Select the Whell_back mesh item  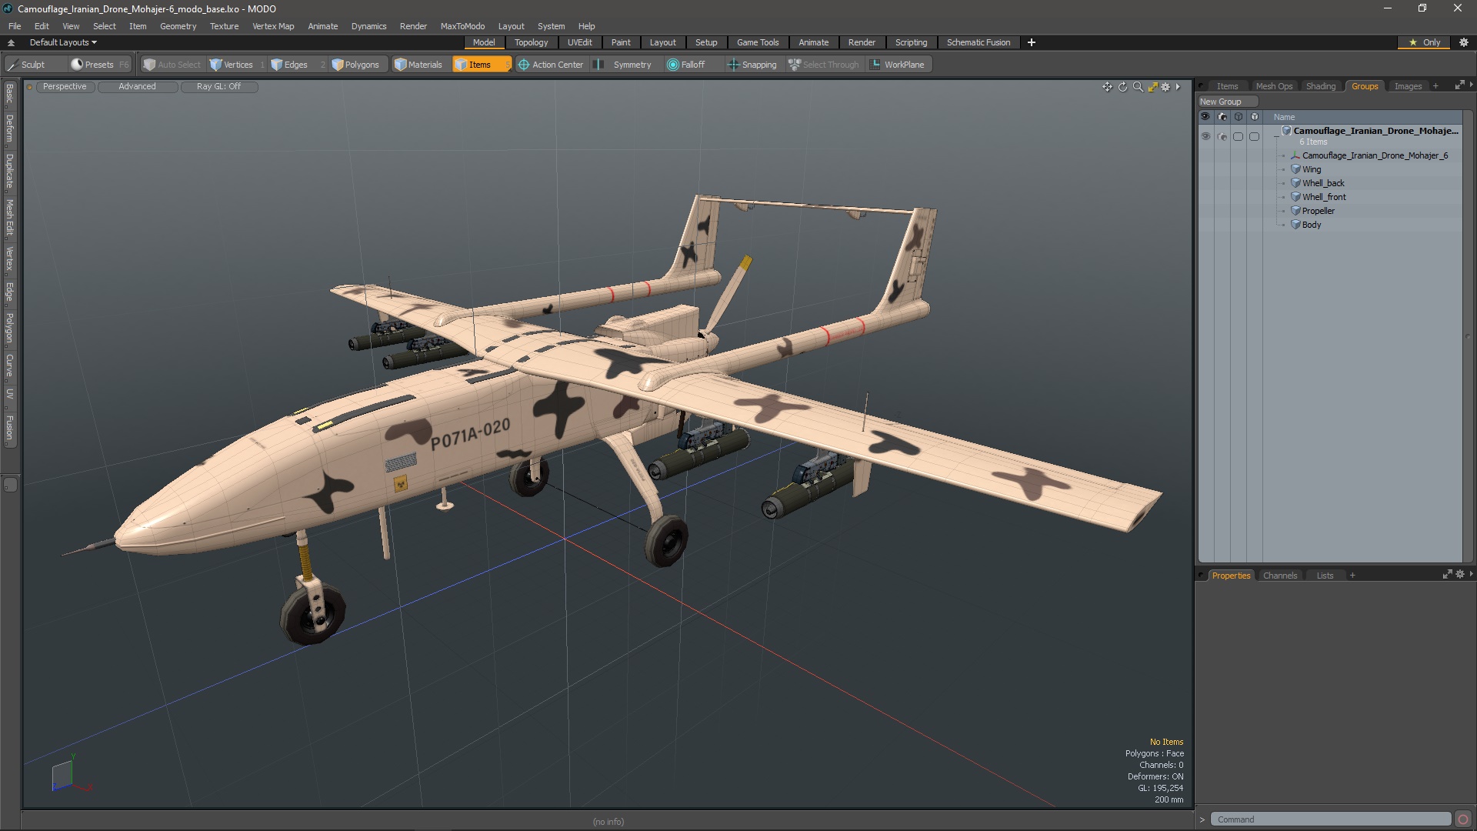(x=1323, y=183)
